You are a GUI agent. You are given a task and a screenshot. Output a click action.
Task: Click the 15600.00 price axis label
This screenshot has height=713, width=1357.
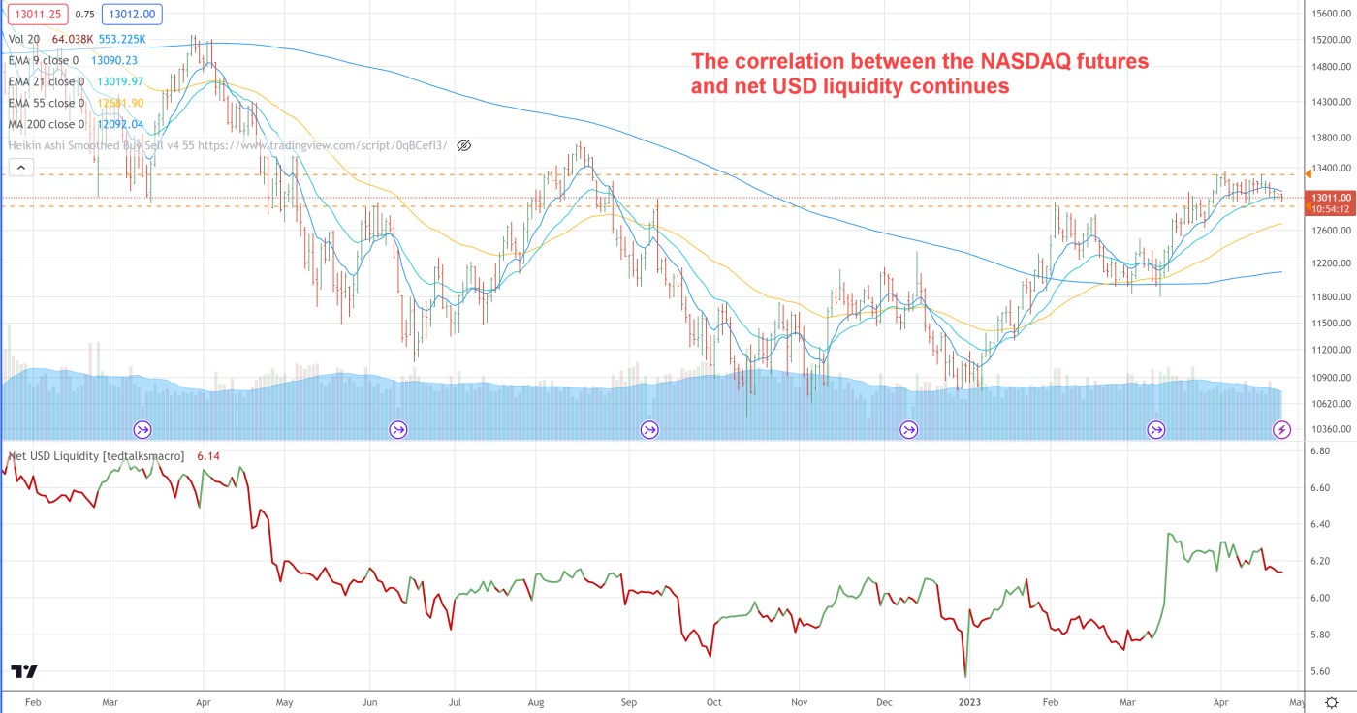pyautogui.click(x=1332, y=15)
